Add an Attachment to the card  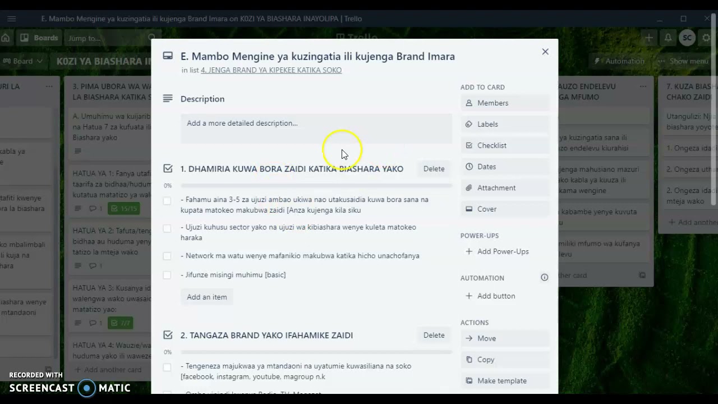505,188
